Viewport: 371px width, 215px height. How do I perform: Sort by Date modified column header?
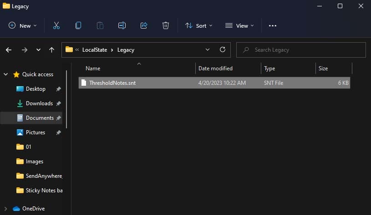[215, 68]
